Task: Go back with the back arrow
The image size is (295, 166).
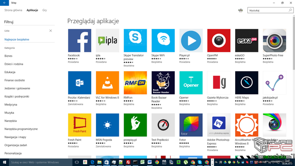Action: click(4, 3)
